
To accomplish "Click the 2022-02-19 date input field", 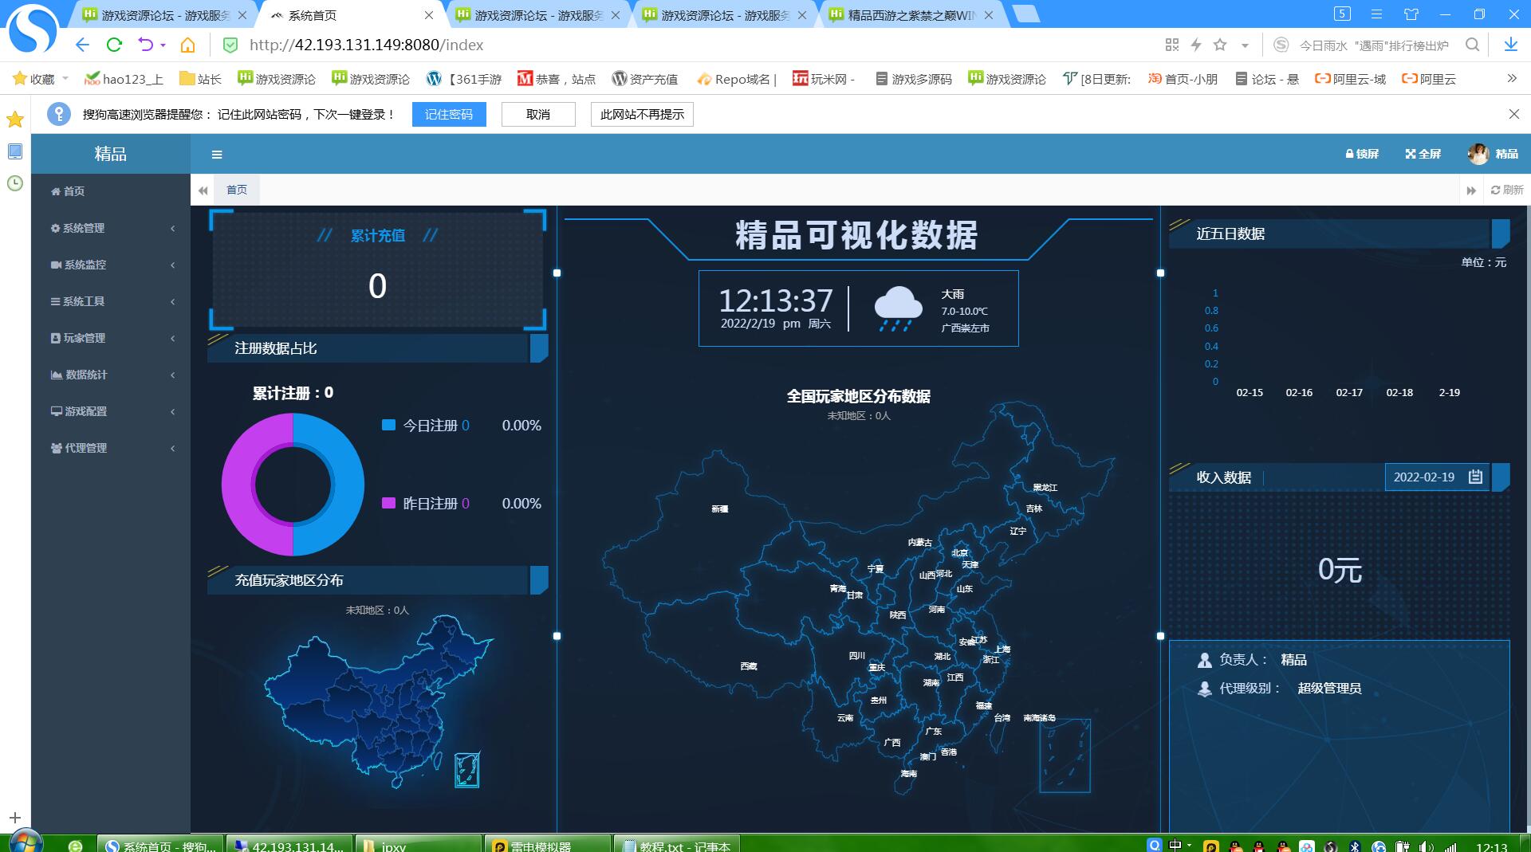I will point(1424,477).
